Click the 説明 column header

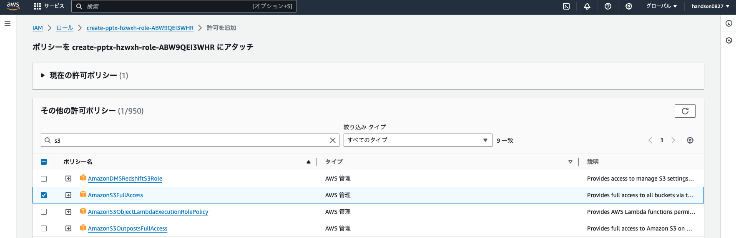tap(593, 162)
